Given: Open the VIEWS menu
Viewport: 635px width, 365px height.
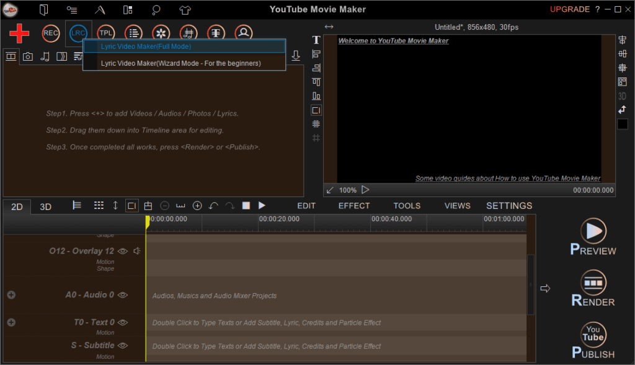Looking at the screenshot, I should 457,206.
